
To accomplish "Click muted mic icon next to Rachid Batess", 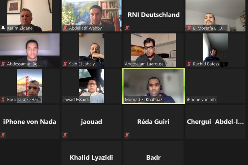I will coord(189,64).
